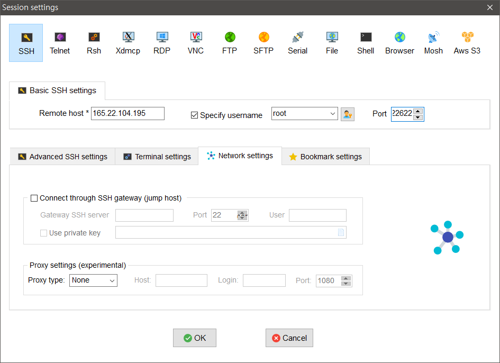Viewport: 500px width, 363px height.
Task: Uncheck the Specify username checkbox
Action: (x=194, y=115)
